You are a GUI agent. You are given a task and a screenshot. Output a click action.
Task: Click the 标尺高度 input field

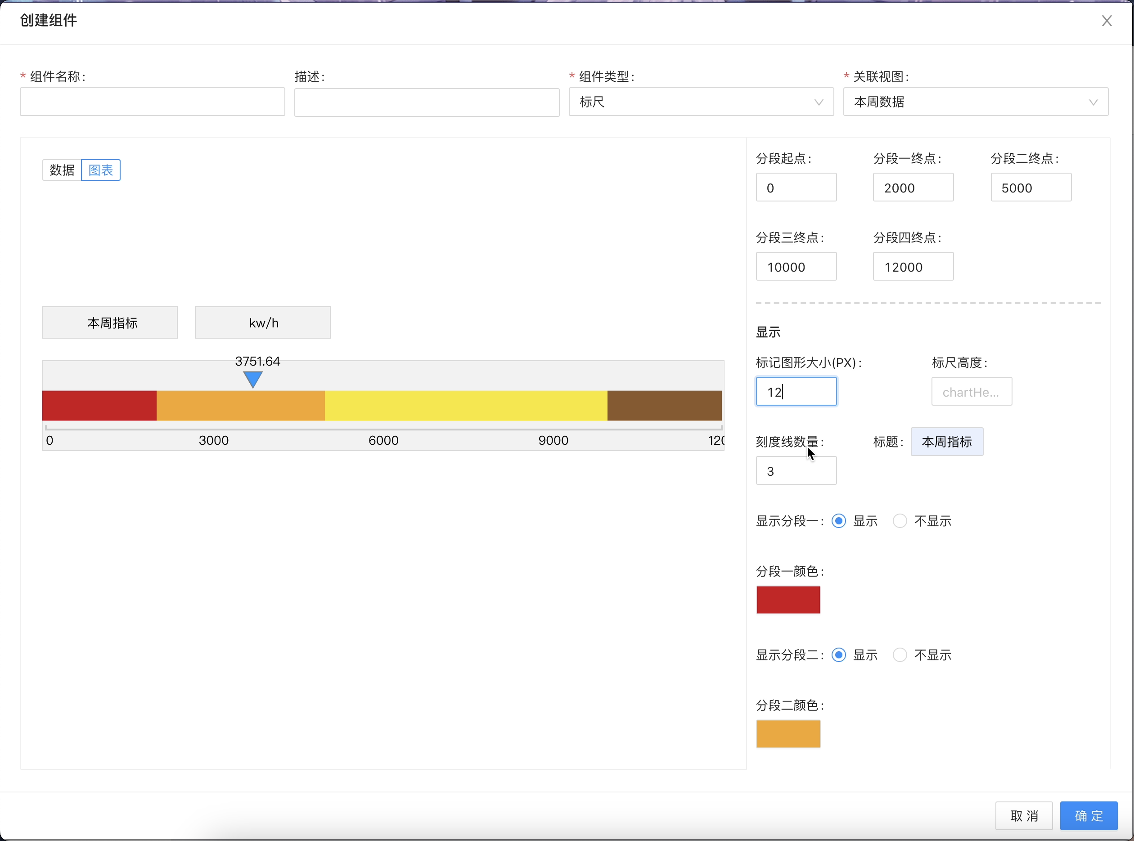point(972,391)
